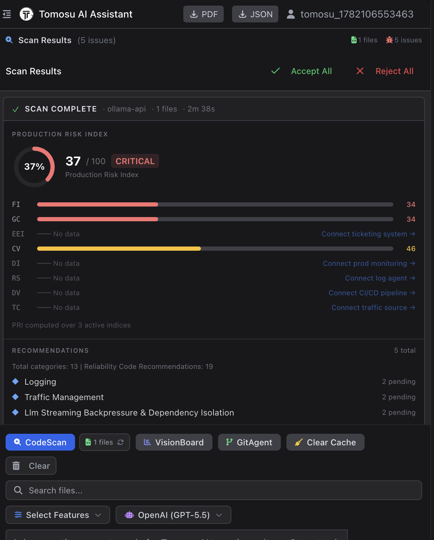Image resolution: width=434 pixels, height=540 pixels.
Task: Click the search magnifier icon in the field
Action: tap(18, 490)
